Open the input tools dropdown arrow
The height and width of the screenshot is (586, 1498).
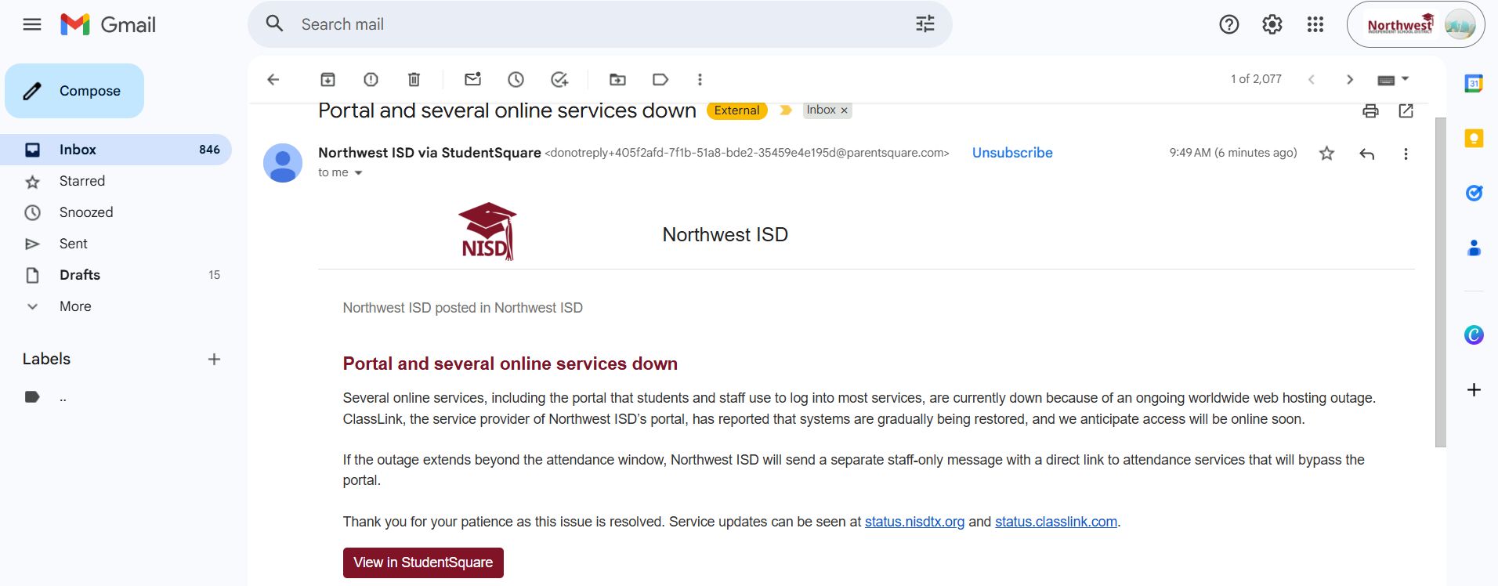1405,78
